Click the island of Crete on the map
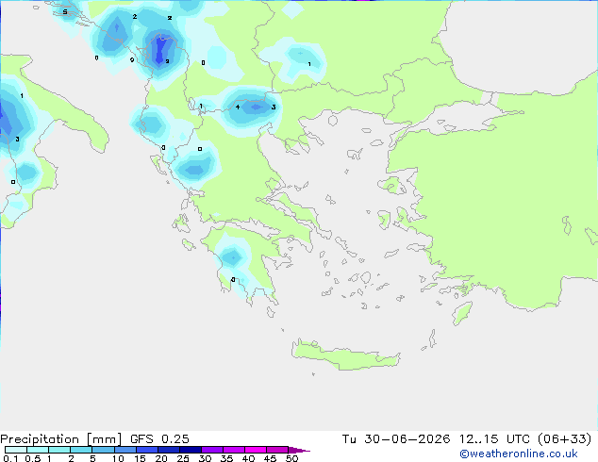 tap(345, 356)
